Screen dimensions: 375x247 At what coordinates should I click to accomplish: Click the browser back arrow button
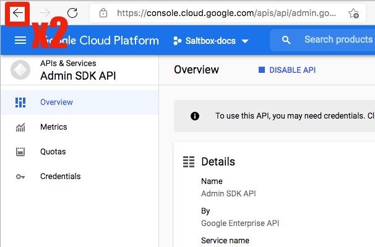17,13
